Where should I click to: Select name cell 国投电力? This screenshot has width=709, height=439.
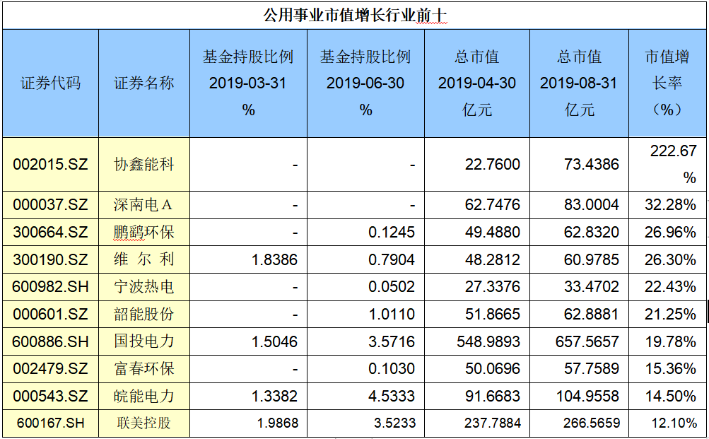click(x=143, y=341)
